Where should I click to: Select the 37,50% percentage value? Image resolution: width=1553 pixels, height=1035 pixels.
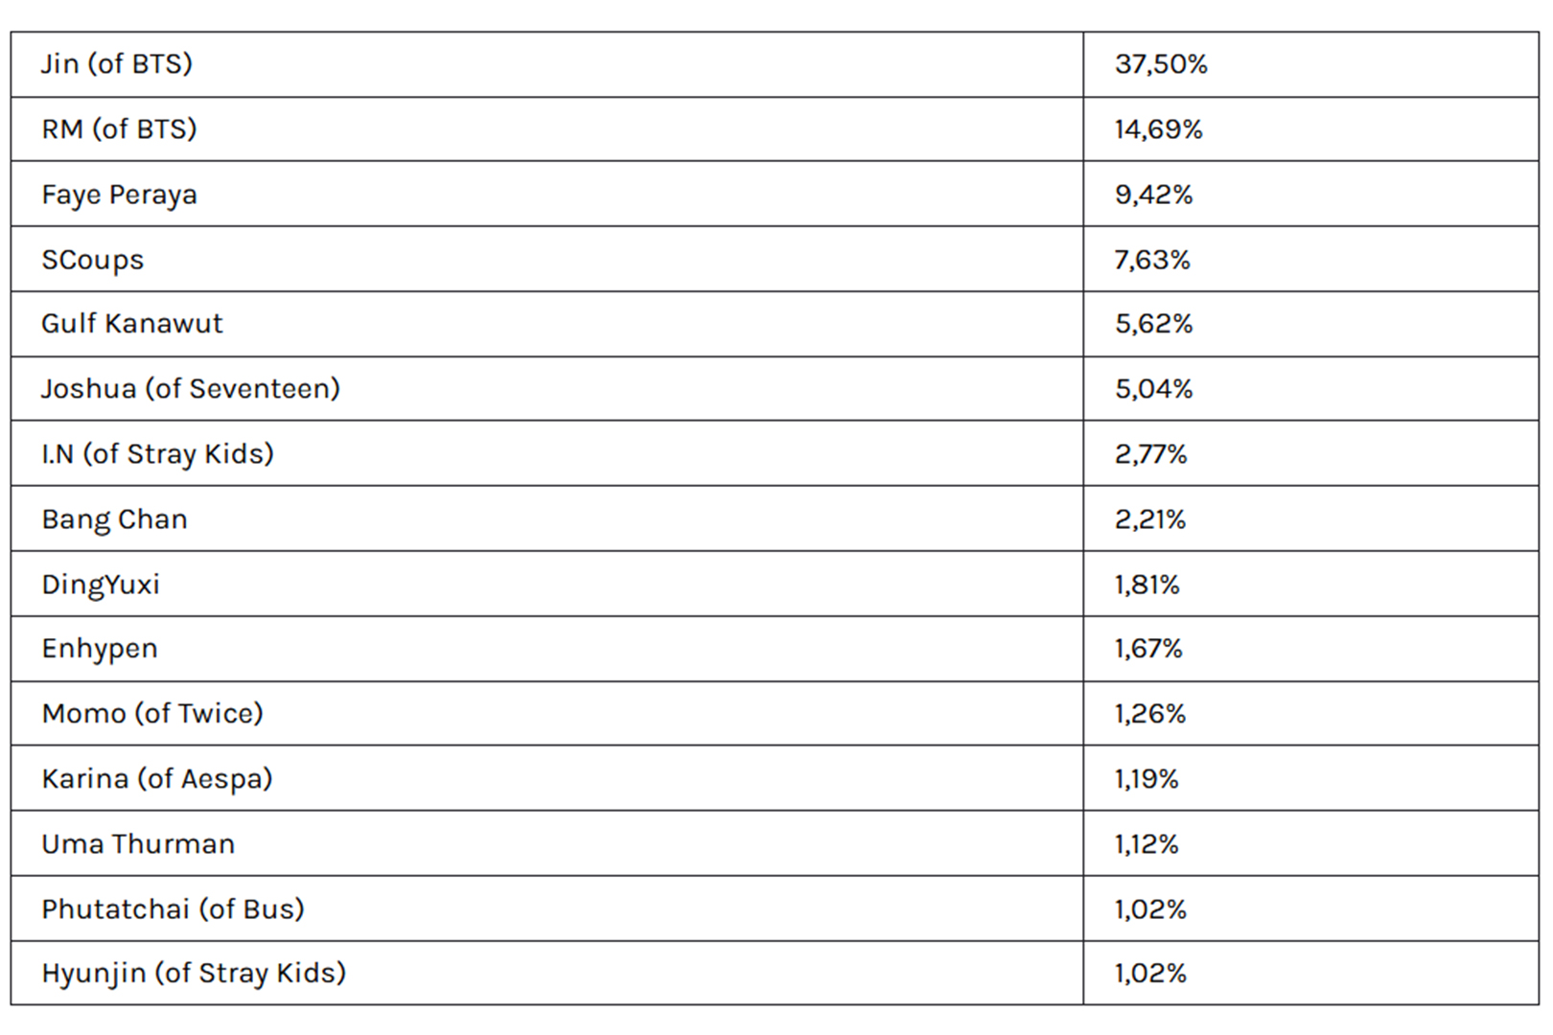(x=1160, y=64)
